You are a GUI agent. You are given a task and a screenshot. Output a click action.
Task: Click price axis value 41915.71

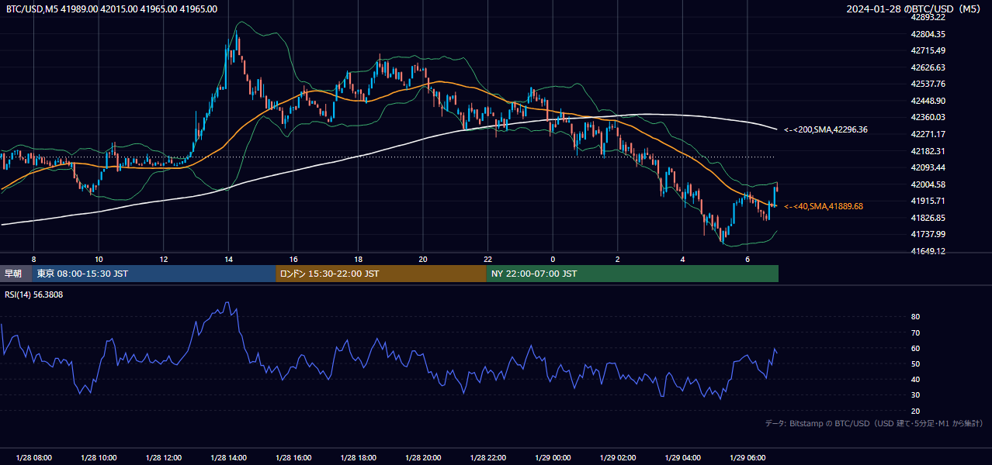[929, 201]
